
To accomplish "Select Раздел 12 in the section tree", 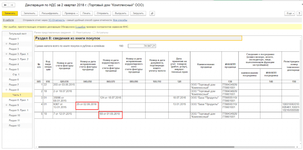I will (x=14, y=125).
